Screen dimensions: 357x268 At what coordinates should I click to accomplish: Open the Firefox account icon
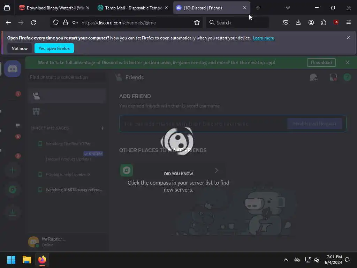(x=311, y=22)
